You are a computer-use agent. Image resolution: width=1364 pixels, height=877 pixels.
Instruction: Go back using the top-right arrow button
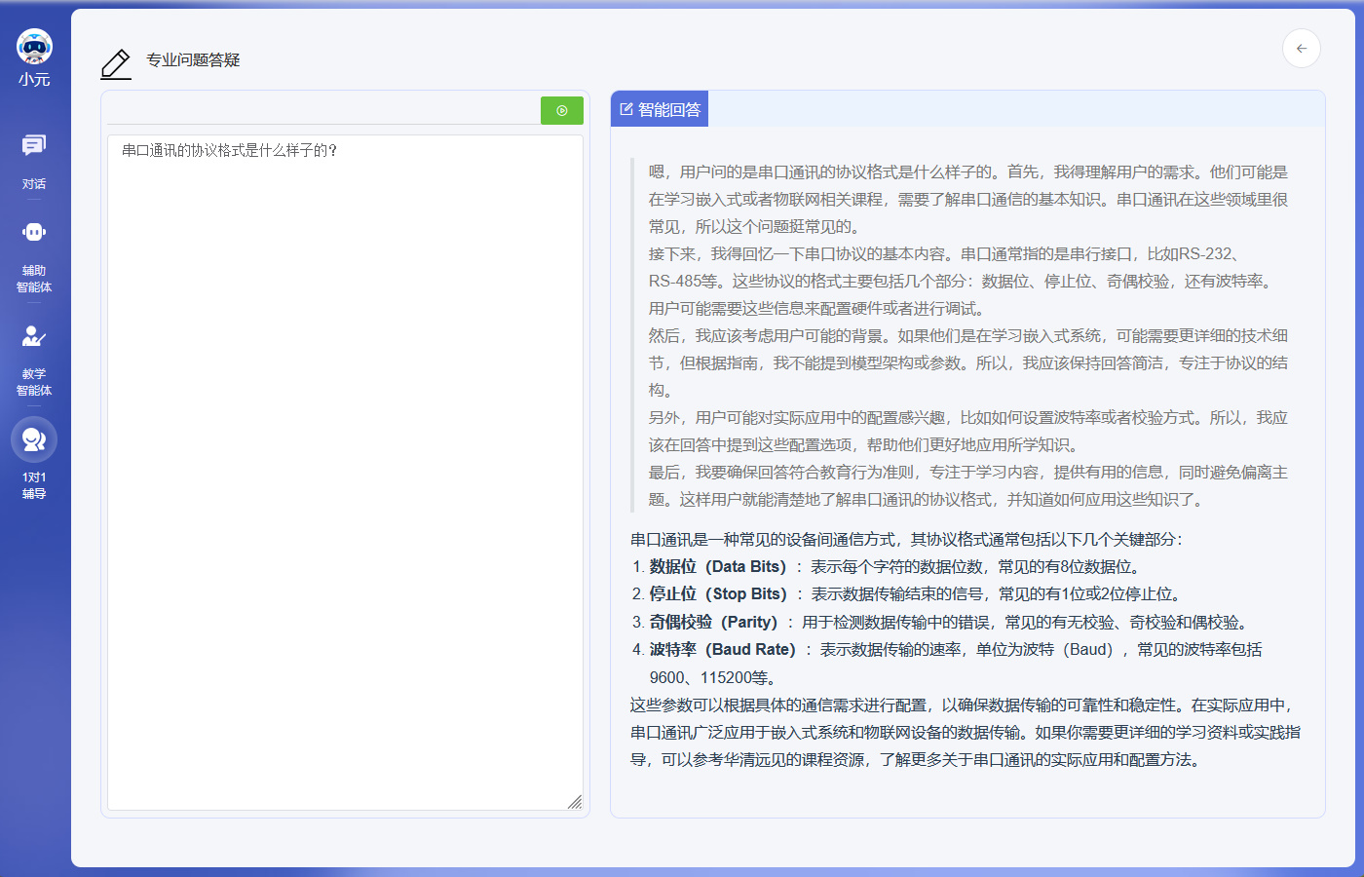pyautogui.click(x=1301, y=49)
